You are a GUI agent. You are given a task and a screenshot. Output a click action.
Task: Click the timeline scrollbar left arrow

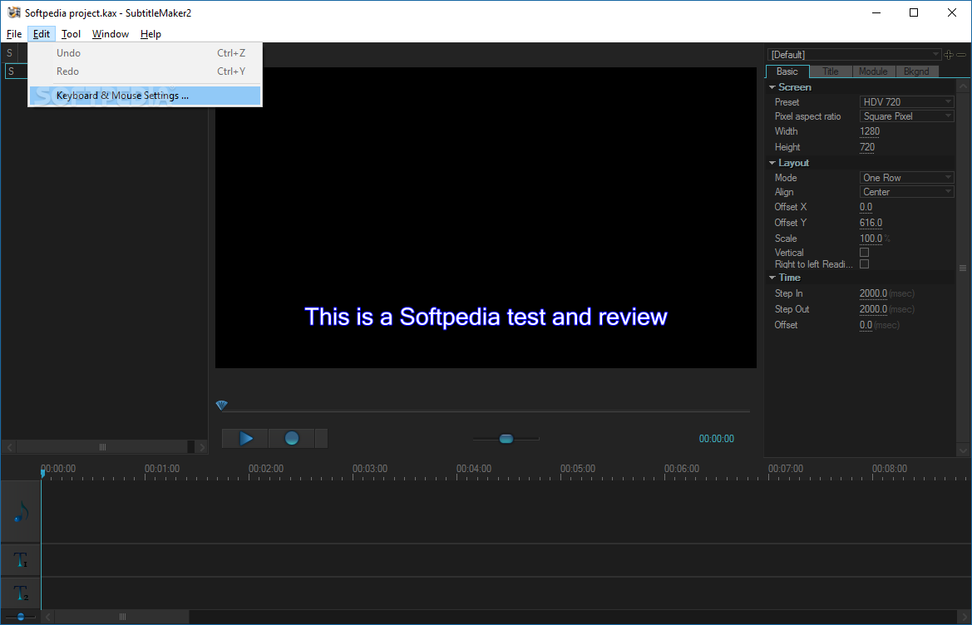click(48, 617)
